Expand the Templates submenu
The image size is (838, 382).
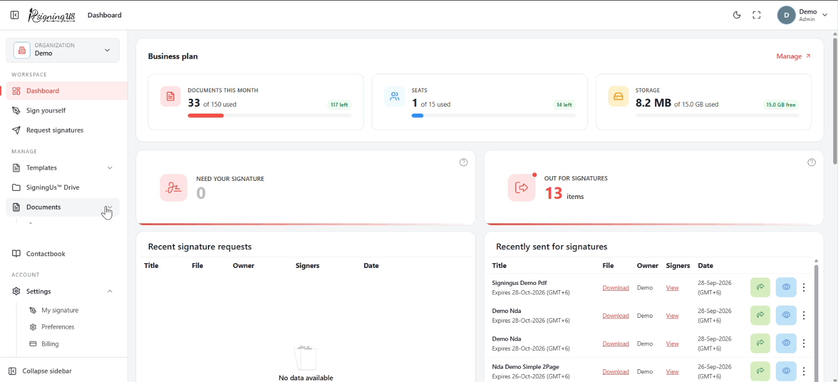[63, 168]
